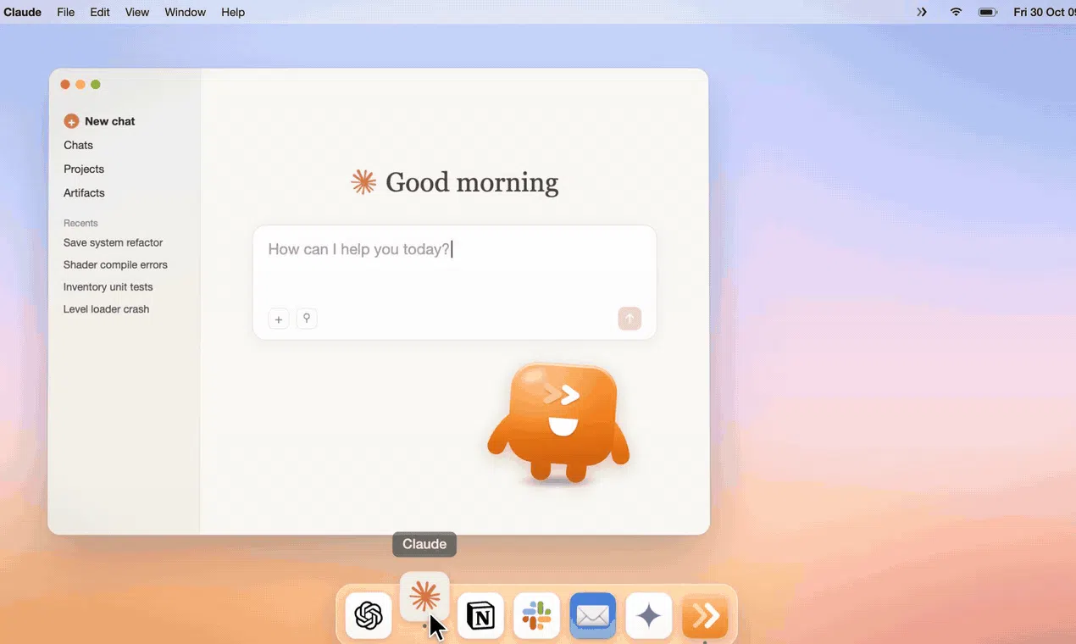Open Mail from the dock

[592, 615]
